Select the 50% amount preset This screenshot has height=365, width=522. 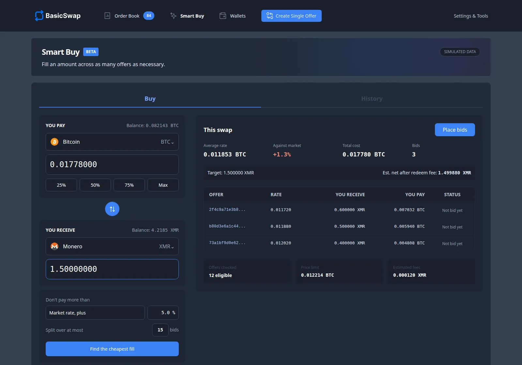[x=95, y=185]
